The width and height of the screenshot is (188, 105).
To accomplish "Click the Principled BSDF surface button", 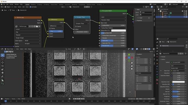I will [177, 62].
